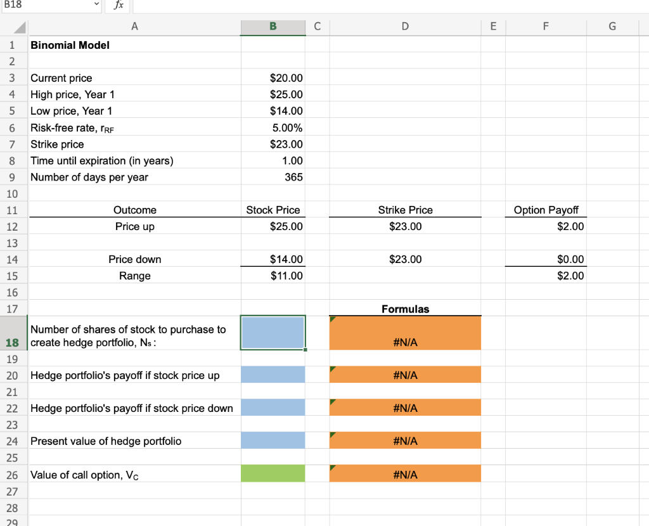Click the 1.00 time until expiration value
Screen dimensions: 649x526
tap(273, 160)
